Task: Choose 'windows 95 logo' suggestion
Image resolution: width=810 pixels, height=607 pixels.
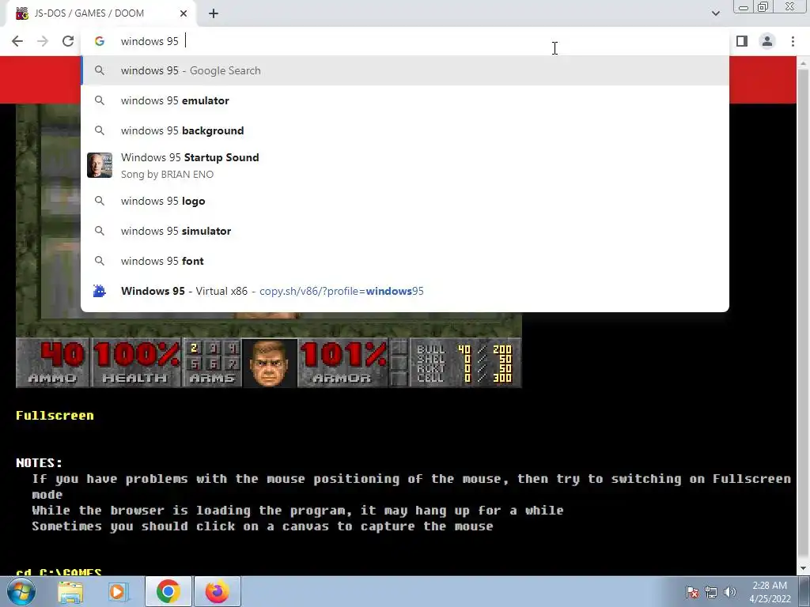Action: pyautogui.click(x=405, y=201)
